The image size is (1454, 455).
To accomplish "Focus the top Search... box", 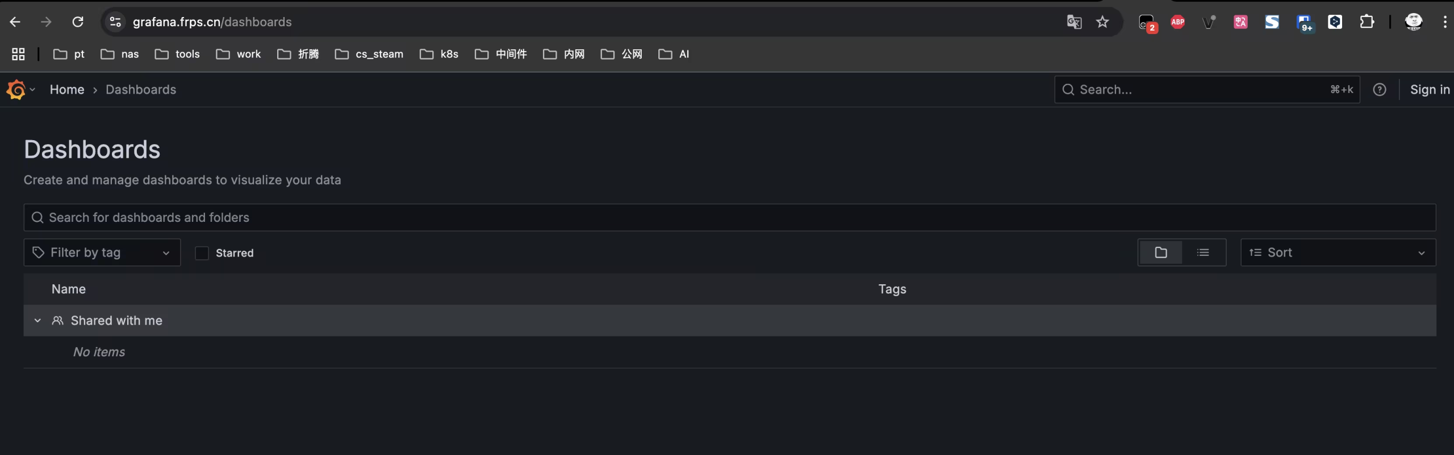I will coord(1207,90).
